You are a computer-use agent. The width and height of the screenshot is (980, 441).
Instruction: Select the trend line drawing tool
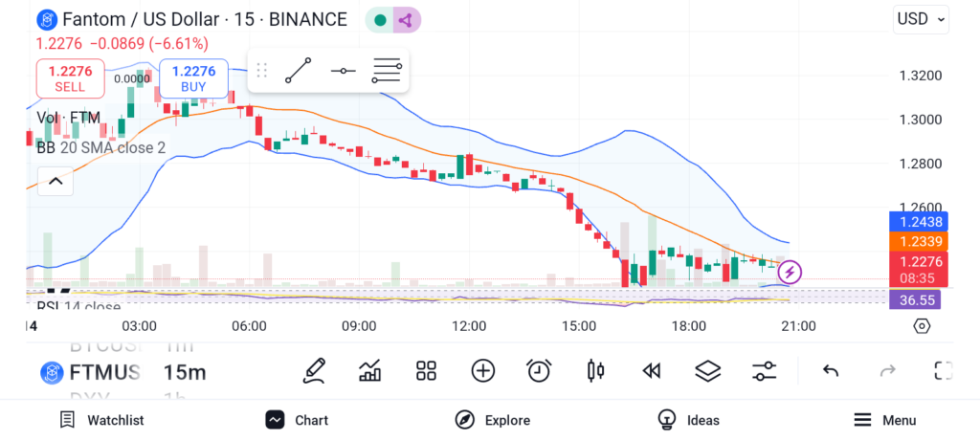(x=299, y=71)
